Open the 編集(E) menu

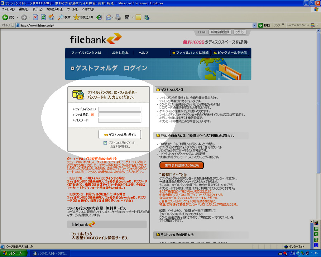pos(24,9)
